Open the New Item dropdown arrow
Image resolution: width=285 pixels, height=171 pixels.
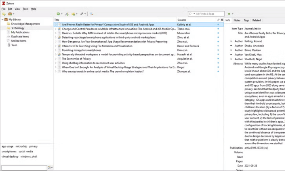point(62,14)
